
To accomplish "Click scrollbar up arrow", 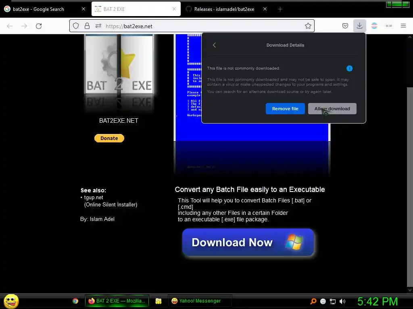I will coord(410,37).
